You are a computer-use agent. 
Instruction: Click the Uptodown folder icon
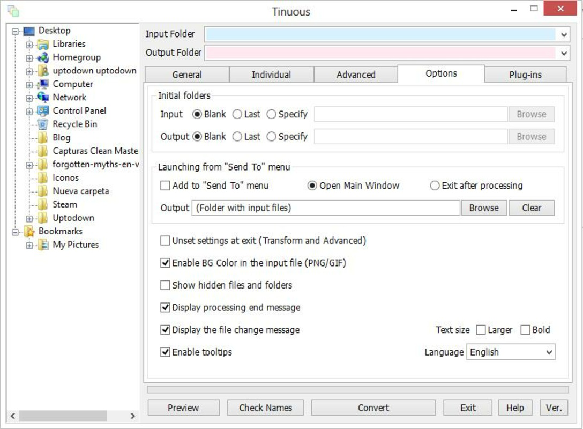click(43, 218)
